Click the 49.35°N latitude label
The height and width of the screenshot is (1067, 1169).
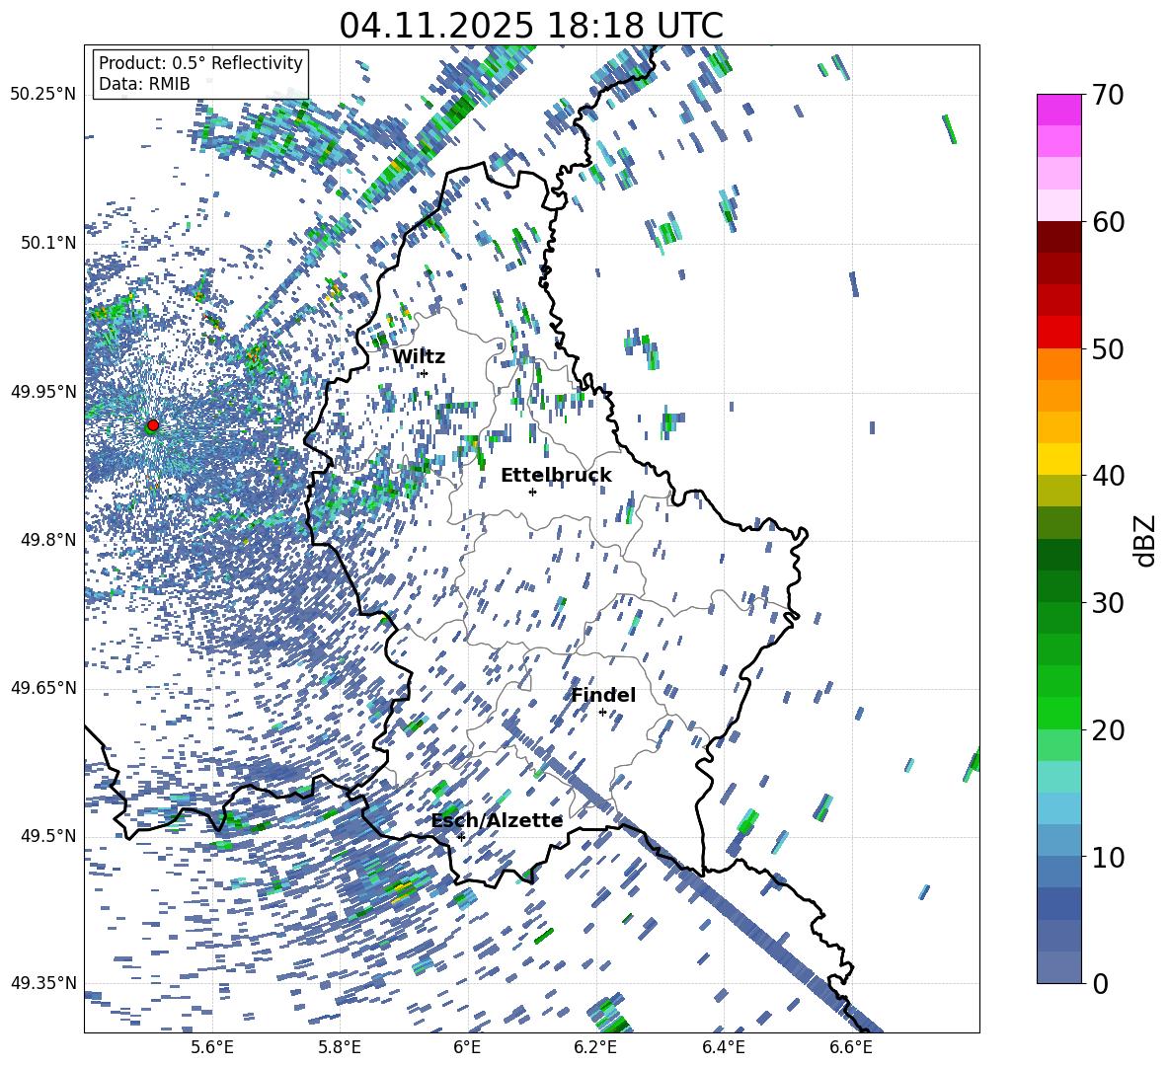43,983
